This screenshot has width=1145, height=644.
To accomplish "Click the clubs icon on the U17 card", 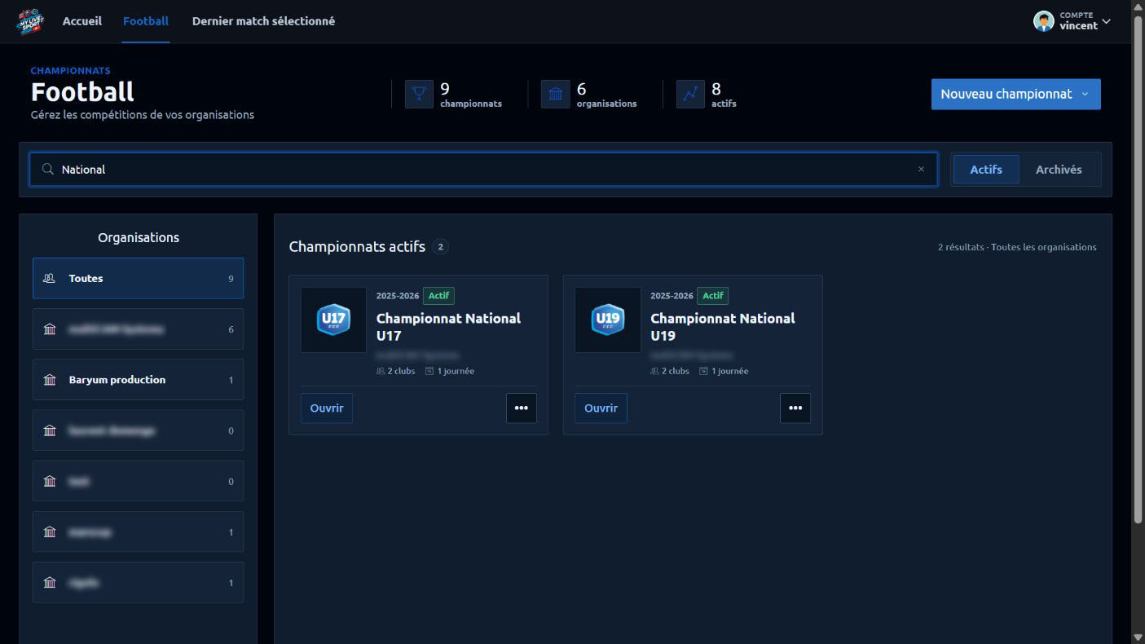I will pyautogui.click(x=381, y=371).
